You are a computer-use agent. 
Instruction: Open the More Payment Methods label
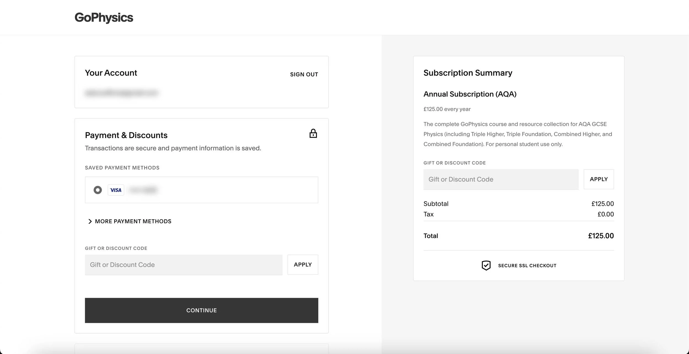tap(133, 221)
